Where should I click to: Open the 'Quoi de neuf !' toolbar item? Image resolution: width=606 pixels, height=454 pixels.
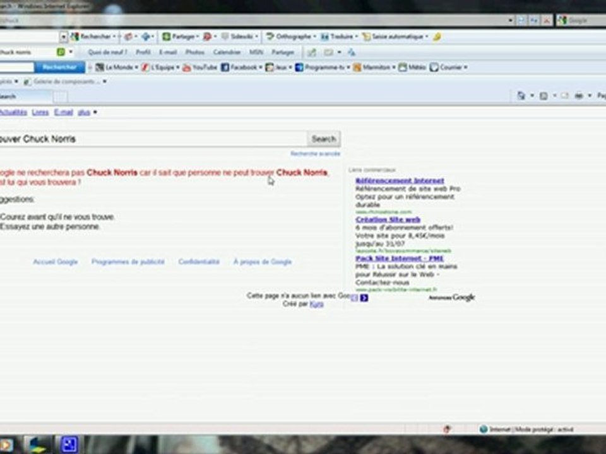[107, 52]
